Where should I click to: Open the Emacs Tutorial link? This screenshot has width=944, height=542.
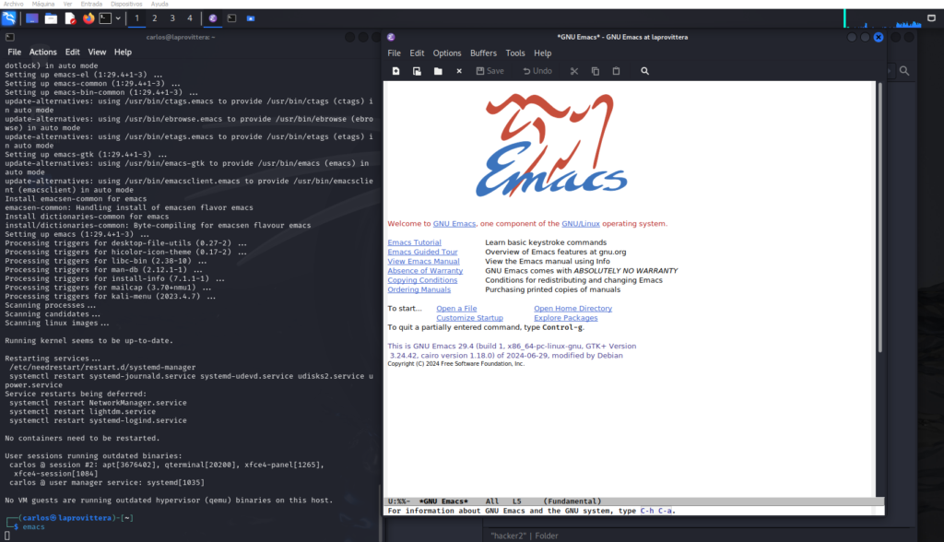414,242
